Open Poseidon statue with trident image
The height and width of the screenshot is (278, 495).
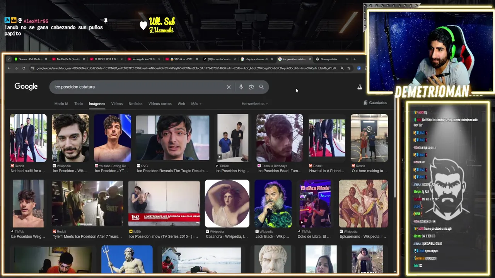coord(127,259)
